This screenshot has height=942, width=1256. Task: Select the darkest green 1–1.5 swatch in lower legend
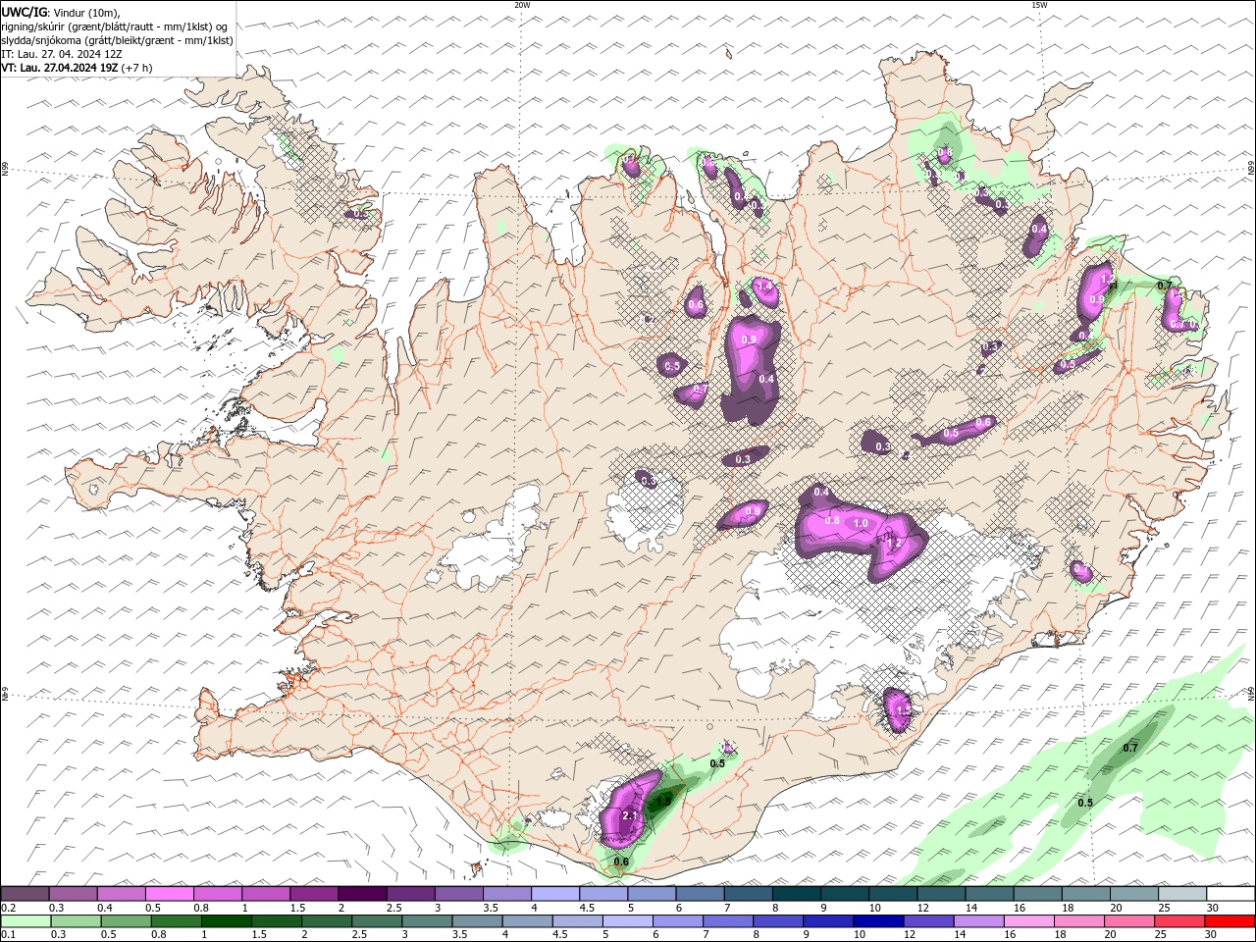(225, 921)
